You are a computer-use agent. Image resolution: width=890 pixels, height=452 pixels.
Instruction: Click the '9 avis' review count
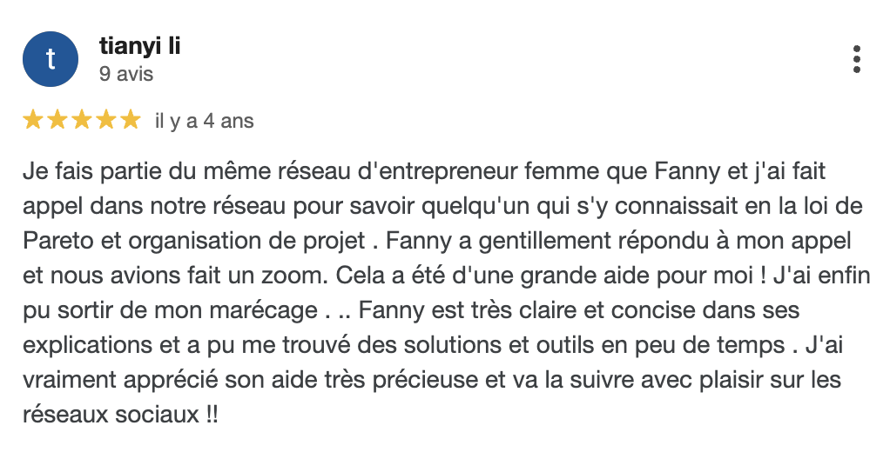pos(126,74)
